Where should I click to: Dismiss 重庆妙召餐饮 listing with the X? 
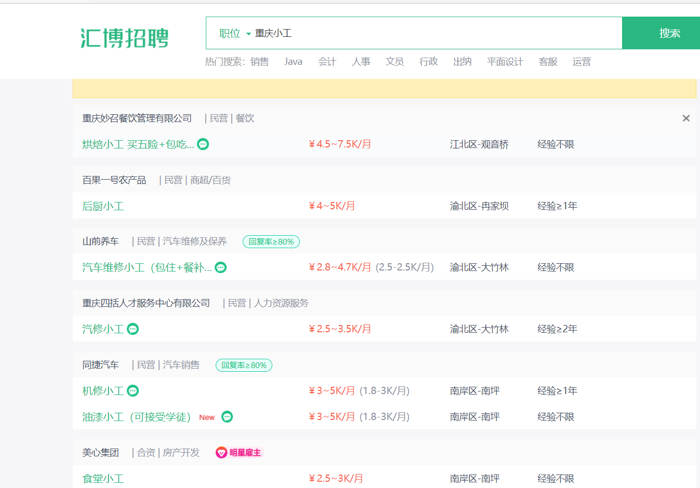pos(686,118)
